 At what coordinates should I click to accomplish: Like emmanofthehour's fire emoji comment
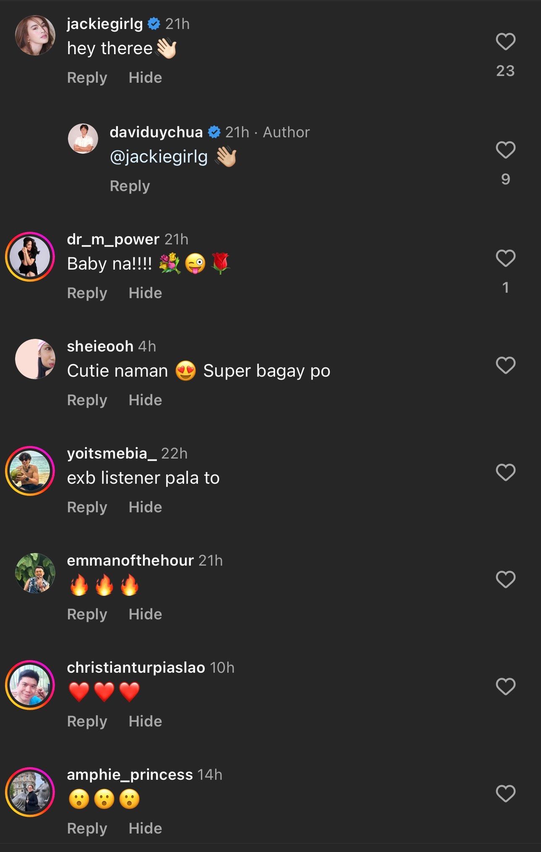click(x=505, y=579)
